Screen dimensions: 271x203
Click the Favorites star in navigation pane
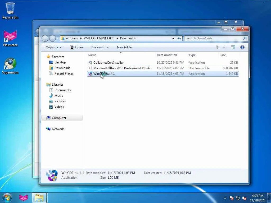[x=48, y=57]
